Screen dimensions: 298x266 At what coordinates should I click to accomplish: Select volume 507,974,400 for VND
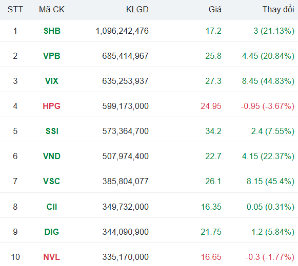click(x=126, y=156)
